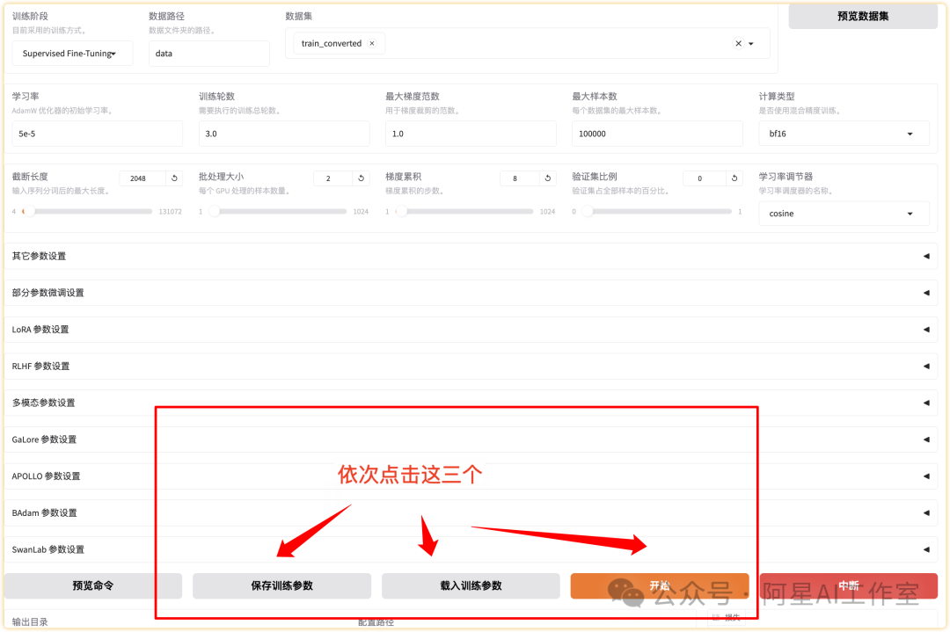
Task: Expand the 部分参数微调设置 section
Action: coord(471,293)
